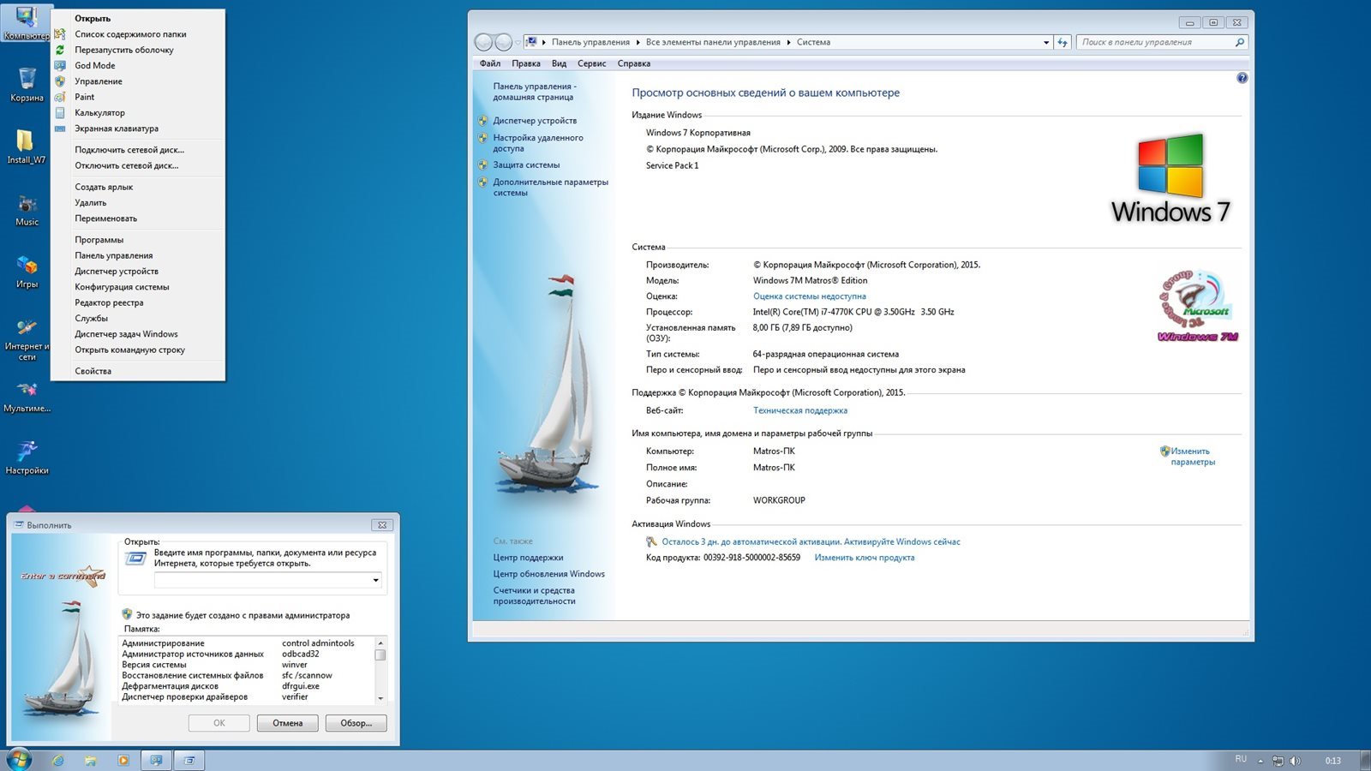Click the search magnifier in the Control Panel search box
This screenshot has width=1371, height=771.
[1239, 42]
